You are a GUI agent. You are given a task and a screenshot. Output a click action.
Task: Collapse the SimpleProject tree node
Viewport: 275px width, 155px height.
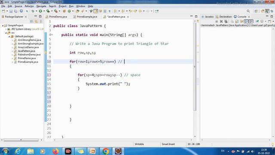coord(3,25)
